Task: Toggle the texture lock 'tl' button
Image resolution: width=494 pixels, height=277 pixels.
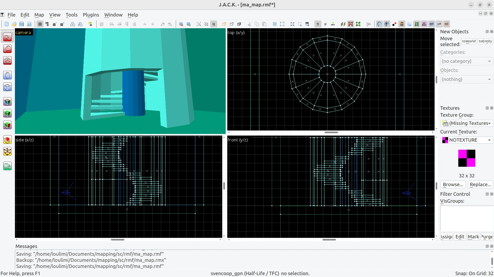Action: 318,24
